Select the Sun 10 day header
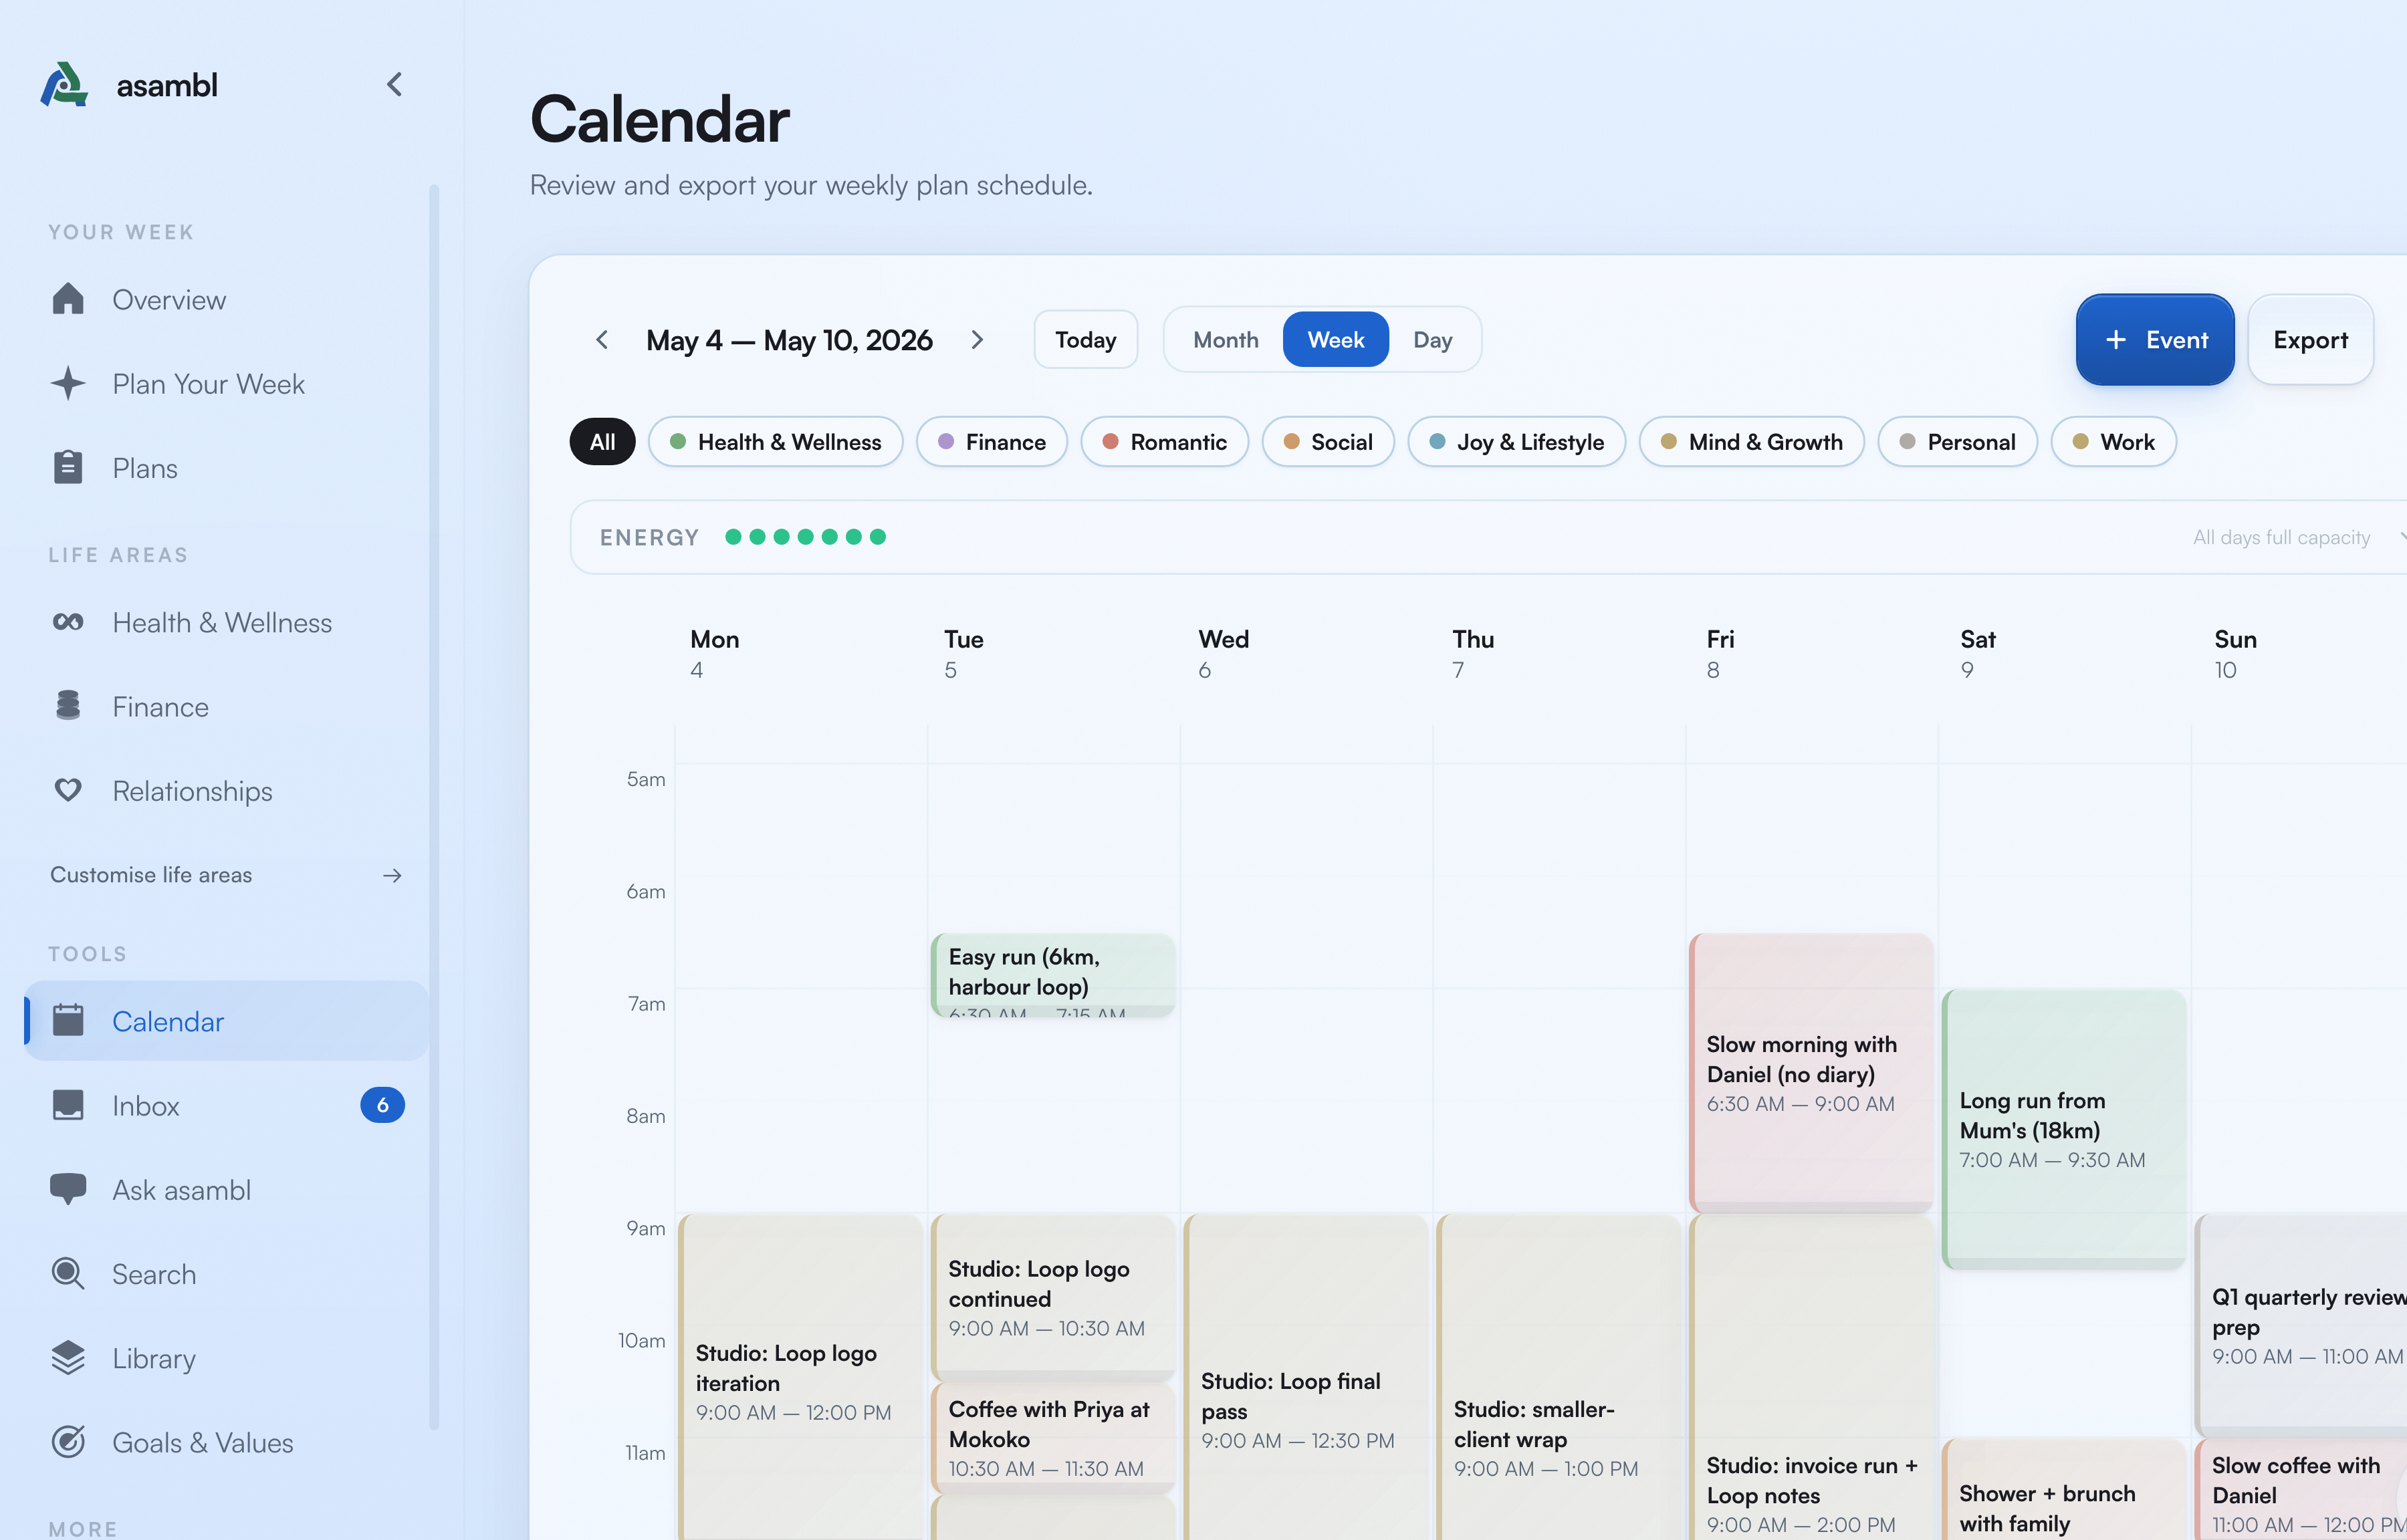 [x=2235, y=654]
